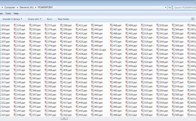The height and width of the screenshot is (121, 196).
Task: Select the file 337.ppt
Action: [20, 70]
